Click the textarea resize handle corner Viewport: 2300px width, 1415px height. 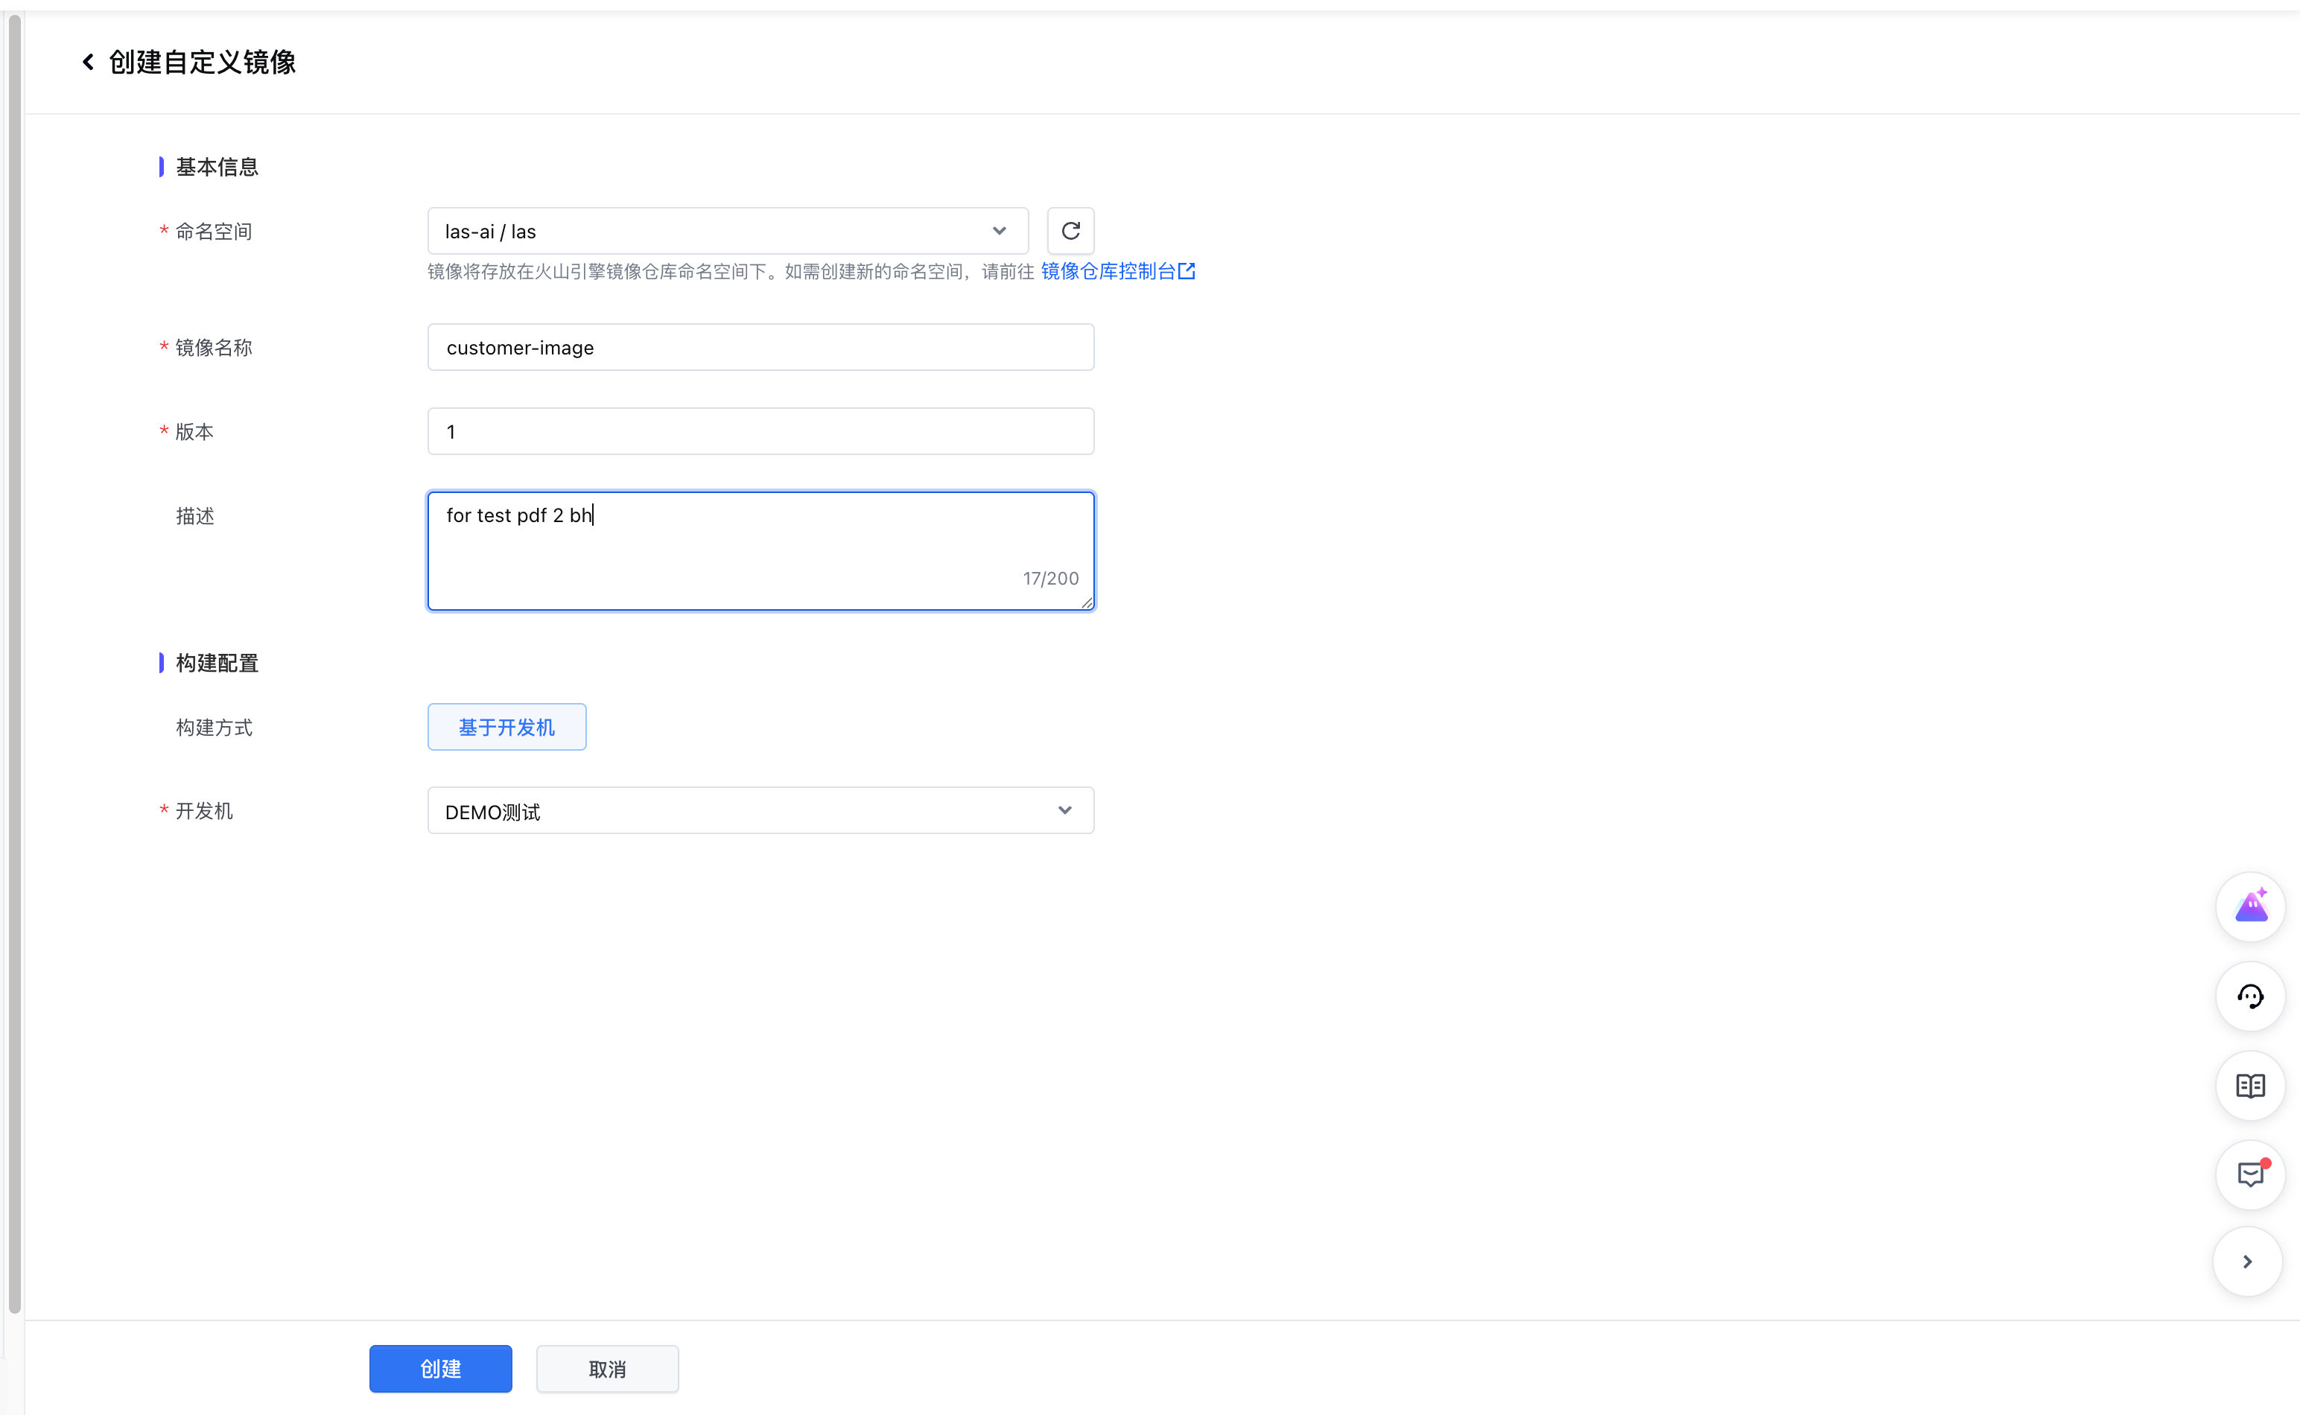(x=1087, y=604)
